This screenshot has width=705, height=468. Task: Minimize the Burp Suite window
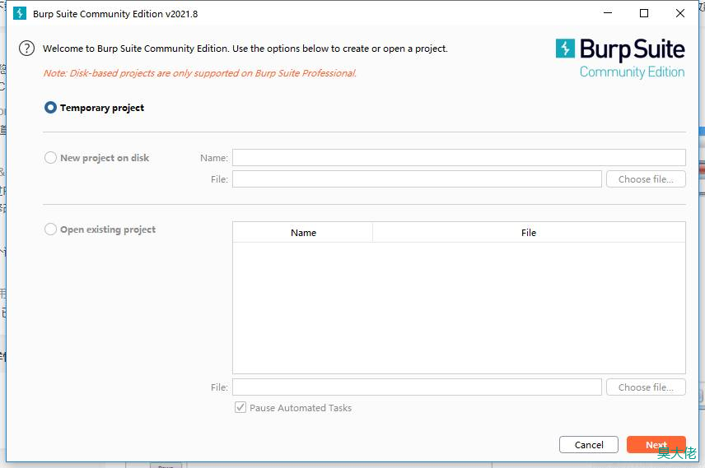pyautogui.click(x=608, y=13)
